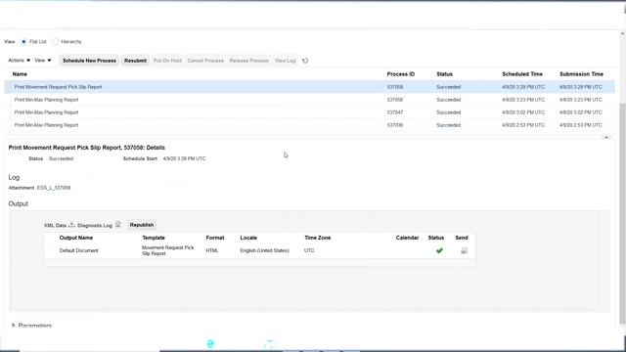Click the View Log button

[x=285, y=61]
